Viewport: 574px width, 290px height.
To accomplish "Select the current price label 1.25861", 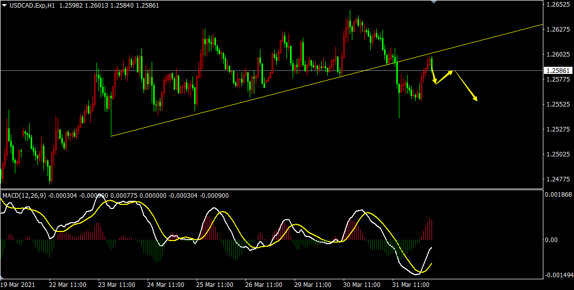I will 557,71.
